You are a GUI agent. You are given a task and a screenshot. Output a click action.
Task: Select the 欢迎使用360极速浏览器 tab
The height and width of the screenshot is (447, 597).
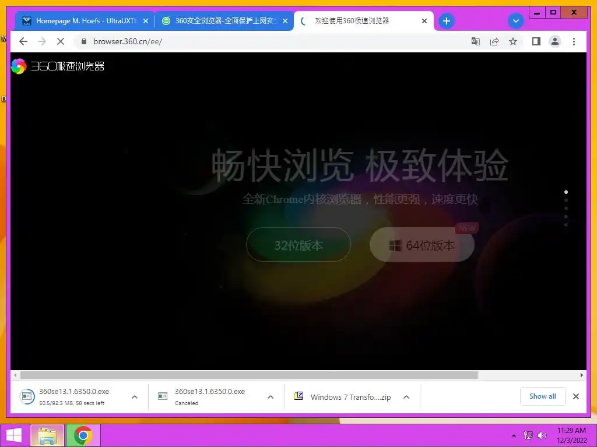click(x=364, y=21)
